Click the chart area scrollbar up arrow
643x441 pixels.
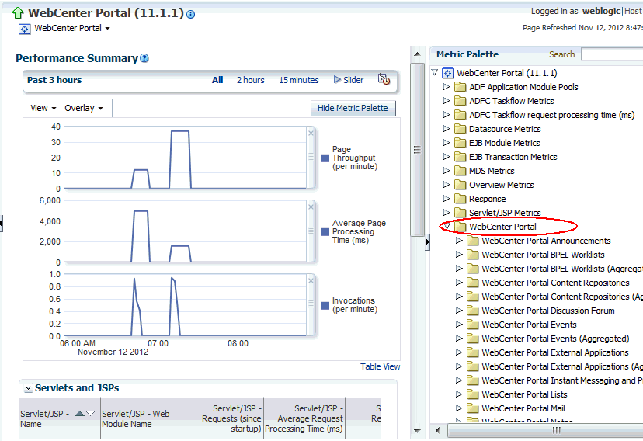[x=417, y=54]
